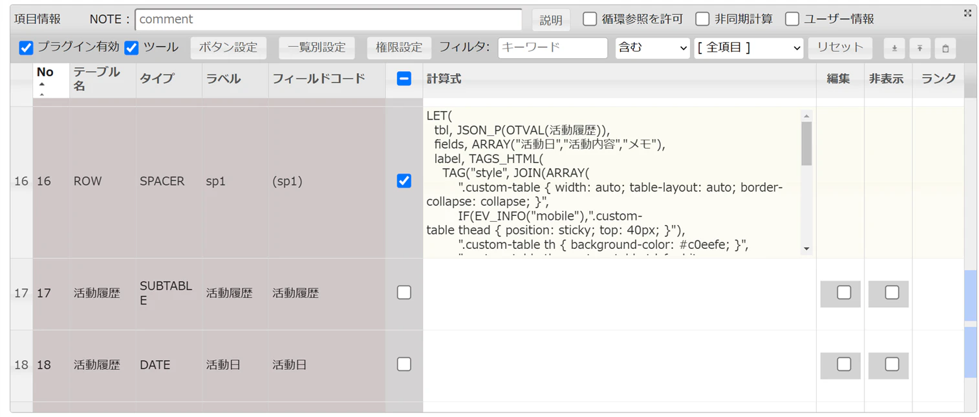Open the 権限設定 tab
The image size is (979, 417).
[x=399, y=48]
